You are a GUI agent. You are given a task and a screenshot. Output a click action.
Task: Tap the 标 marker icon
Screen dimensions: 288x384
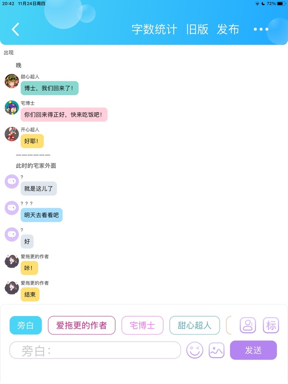[x=271, y=325]
